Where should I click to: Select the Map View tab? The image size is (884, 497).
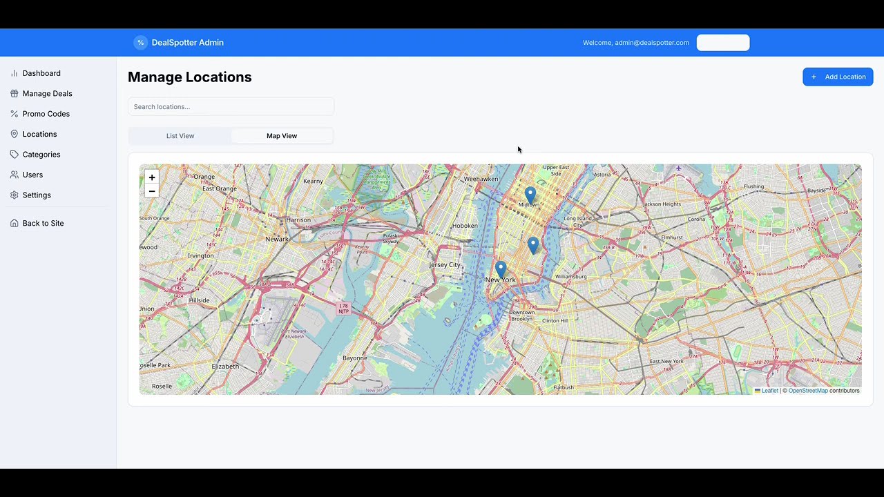coord(282,136)
